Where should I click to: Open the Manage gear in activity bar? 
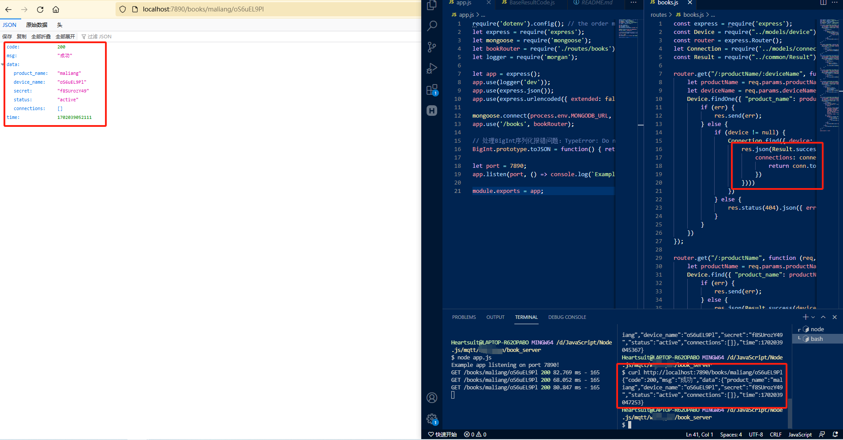432,419
